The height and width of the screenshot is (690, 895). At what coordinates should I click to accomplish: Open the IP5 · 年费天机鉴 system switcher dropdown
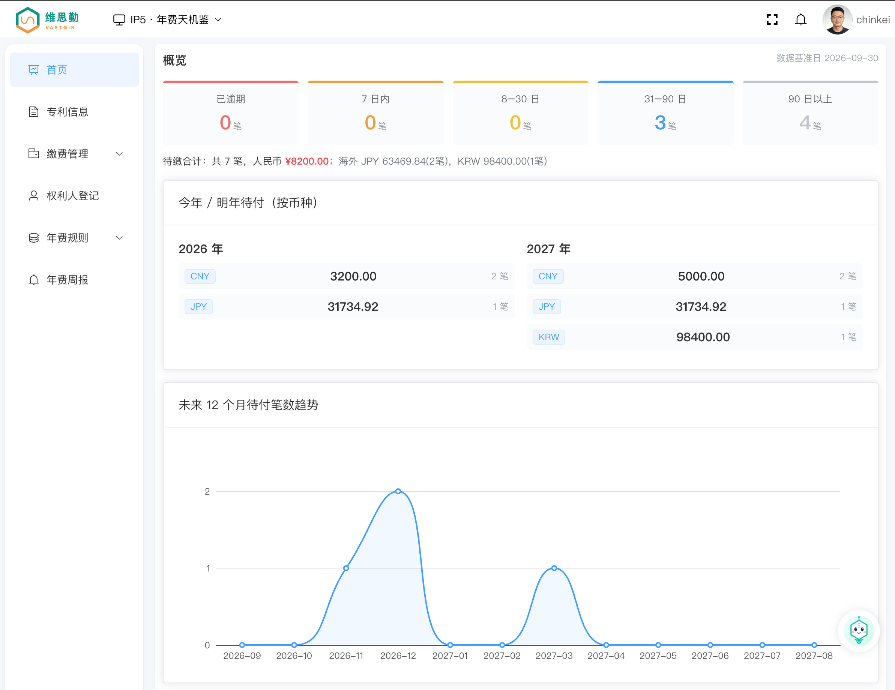[168, 19]
